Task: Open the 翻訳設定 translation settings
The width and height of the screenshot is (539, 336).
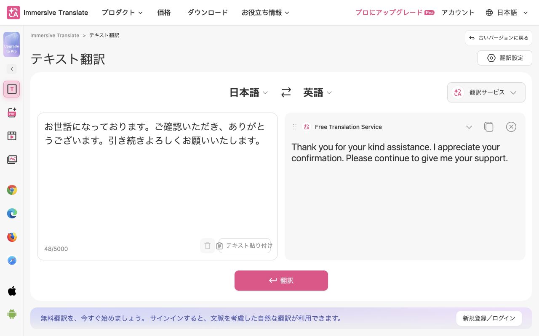Action: click(505, 58)
